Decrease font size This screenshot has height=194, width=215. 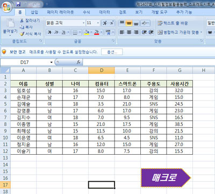[x=111, y=23]
